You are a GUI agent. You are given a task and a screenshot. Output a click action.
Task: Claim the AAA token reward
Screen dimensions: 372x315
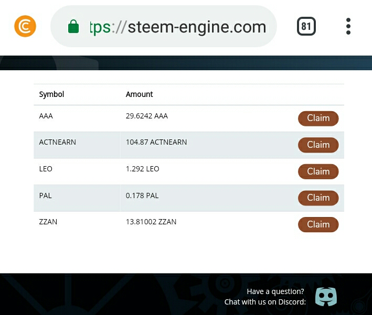pos(318,118)
